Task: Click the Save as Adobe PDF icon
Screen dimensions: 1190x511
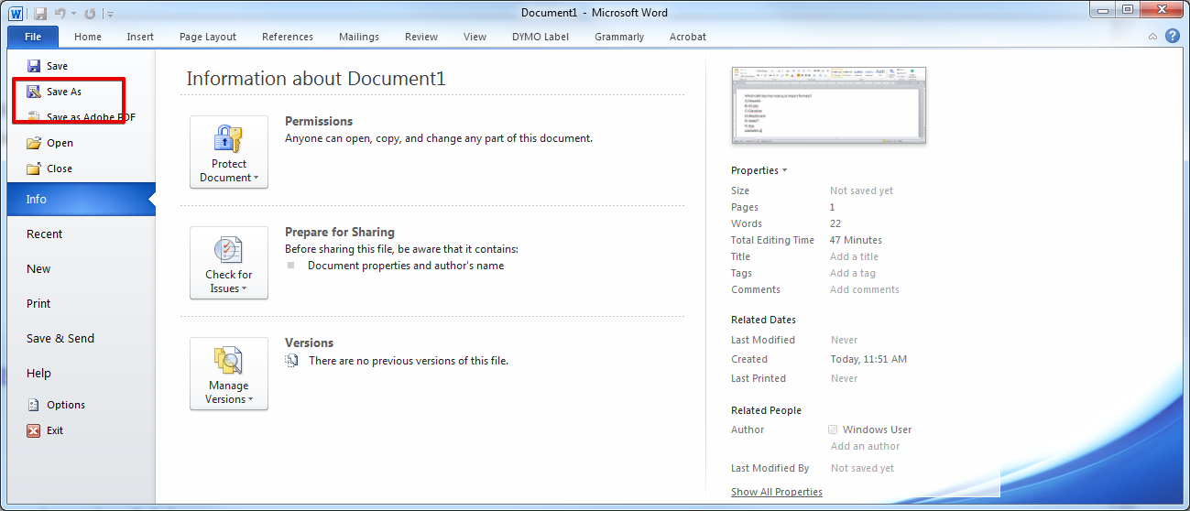Action: 34,116
